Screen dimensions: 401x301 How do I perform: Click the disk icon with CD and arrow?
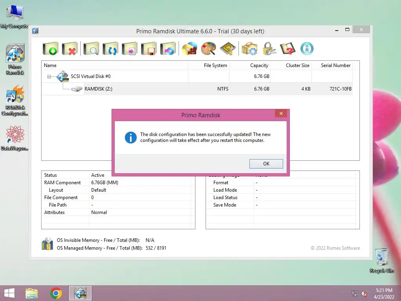168,48
